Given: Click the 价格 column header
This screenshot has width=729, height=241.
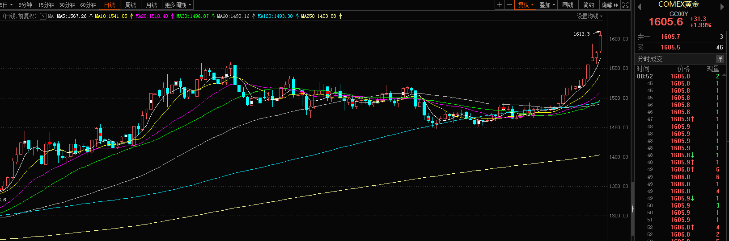Looking at the screenshot, I should (x=683, y=69).
